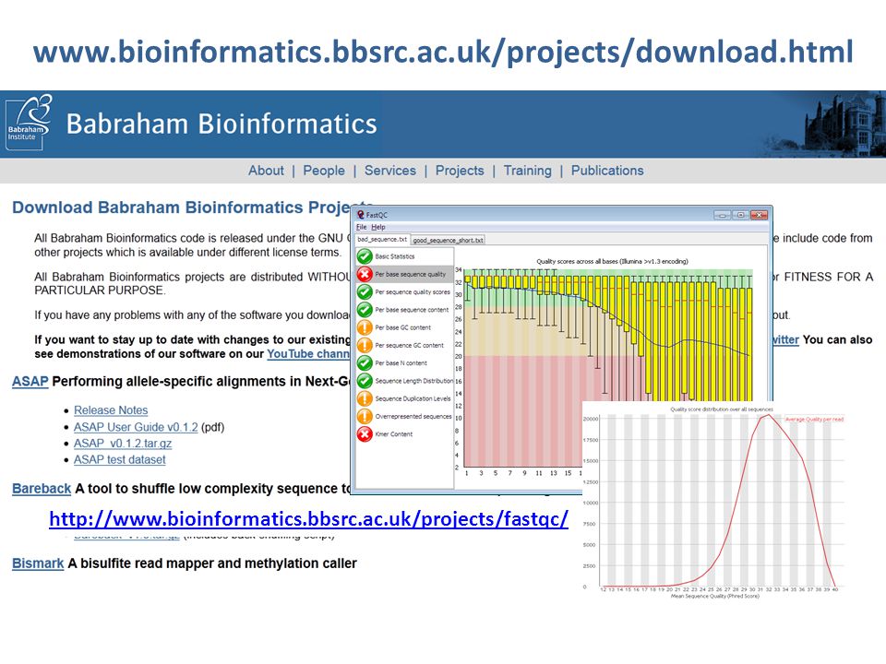Select the Per sequence GC content warning icon
886x664 pixels.
[x=365, y=345]
